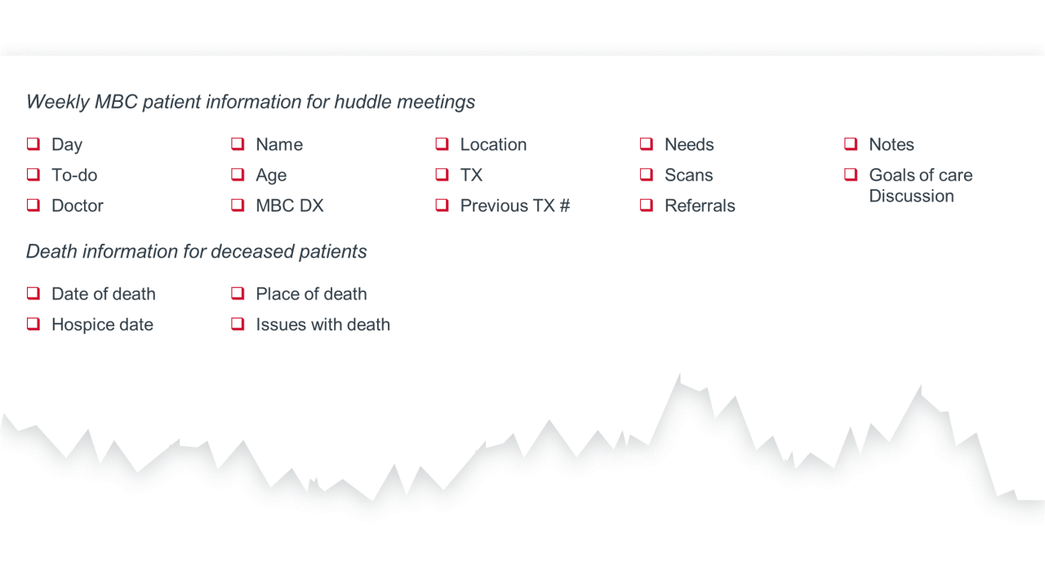Check the Hospice date checkbox
1045x584 pixels.
click(x=33, y=324)
